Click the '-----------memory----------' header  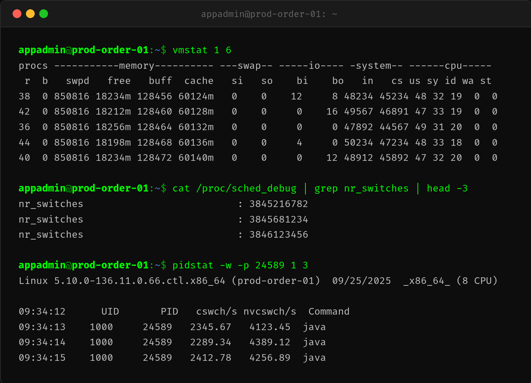point(134,65)
